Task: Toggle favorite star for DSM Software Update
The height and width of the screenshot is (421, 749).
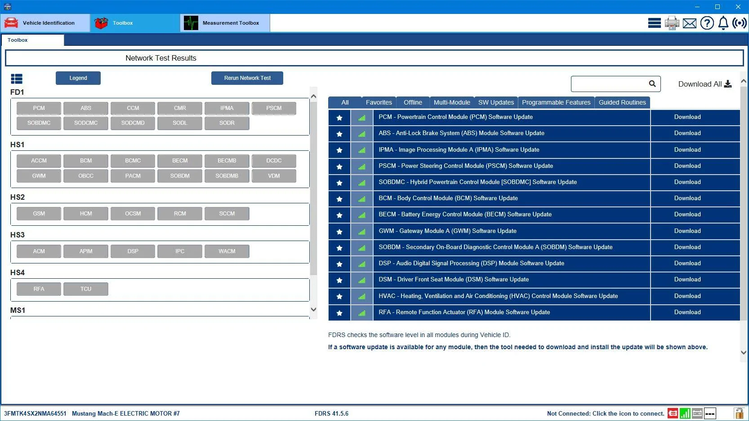Action: point(339,280)
